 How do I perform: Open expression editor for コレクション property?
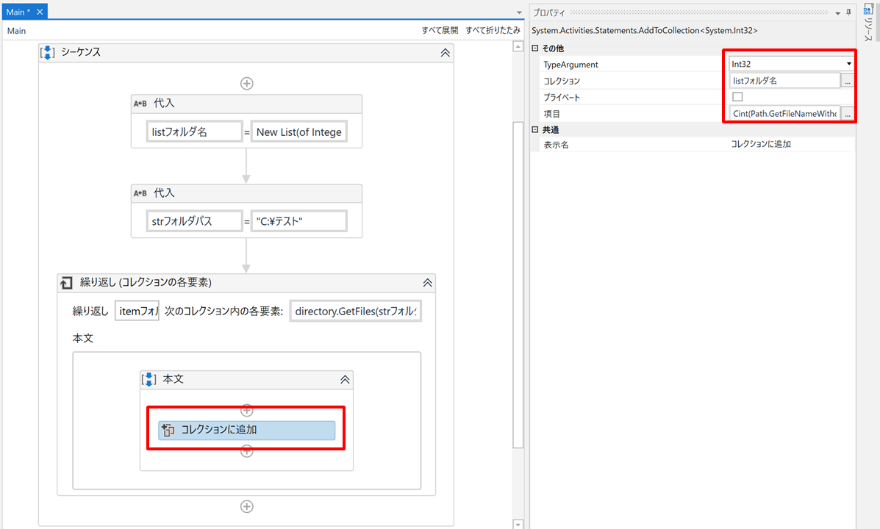tap(848, 82)
